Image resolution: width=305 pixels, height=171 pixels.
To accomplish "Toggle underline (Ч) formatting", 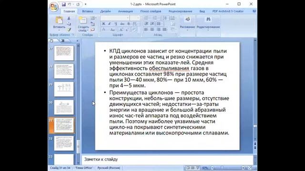I will pyautogui.click(x=116, y=24).
